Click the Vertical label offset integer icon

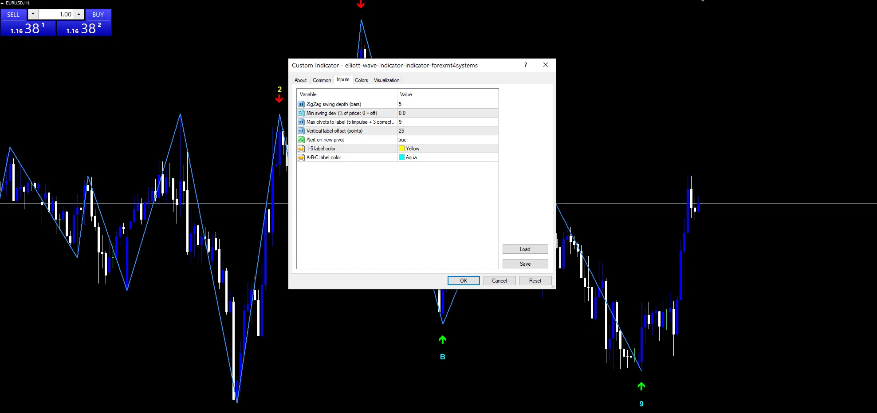301,131
